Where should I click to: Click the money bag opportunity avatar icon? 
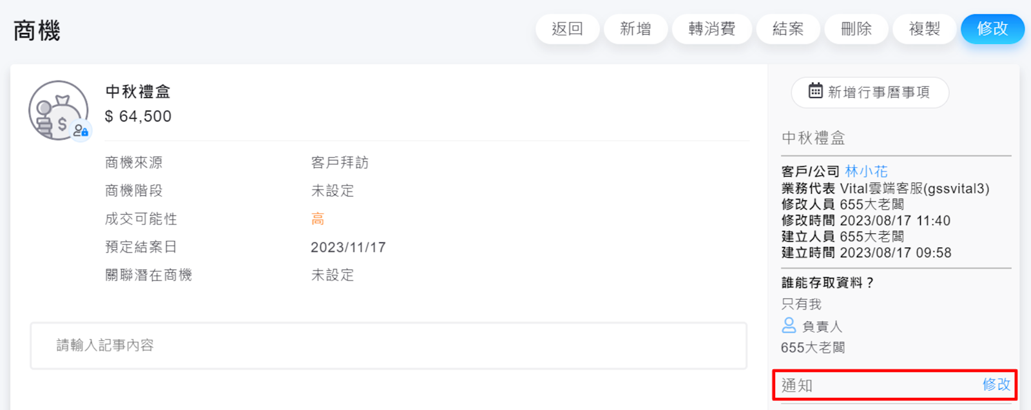pos(57,110)
